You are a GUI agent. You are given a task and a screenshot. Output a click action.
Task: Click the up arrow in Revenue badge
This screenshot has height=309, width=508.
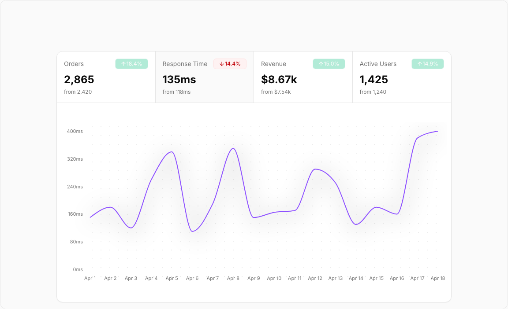(321, 64)
